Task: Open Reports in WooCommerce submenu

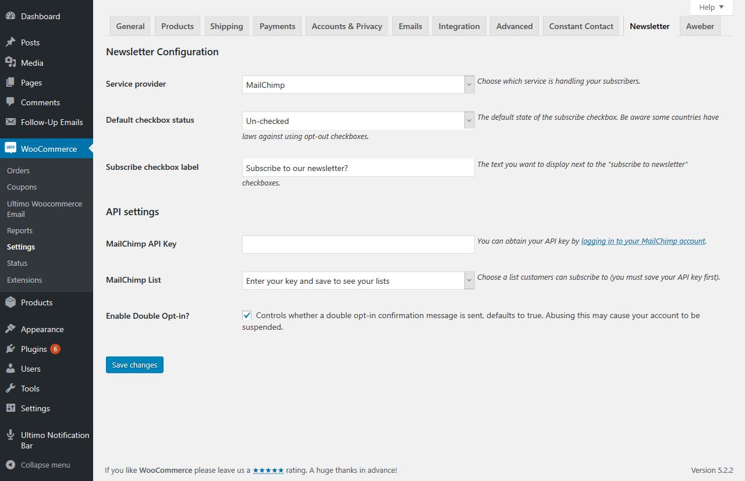Action: point(20,230)
